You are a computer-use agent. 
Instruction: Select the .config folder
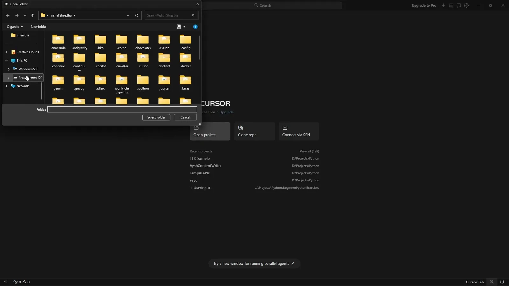pos(185,42)
